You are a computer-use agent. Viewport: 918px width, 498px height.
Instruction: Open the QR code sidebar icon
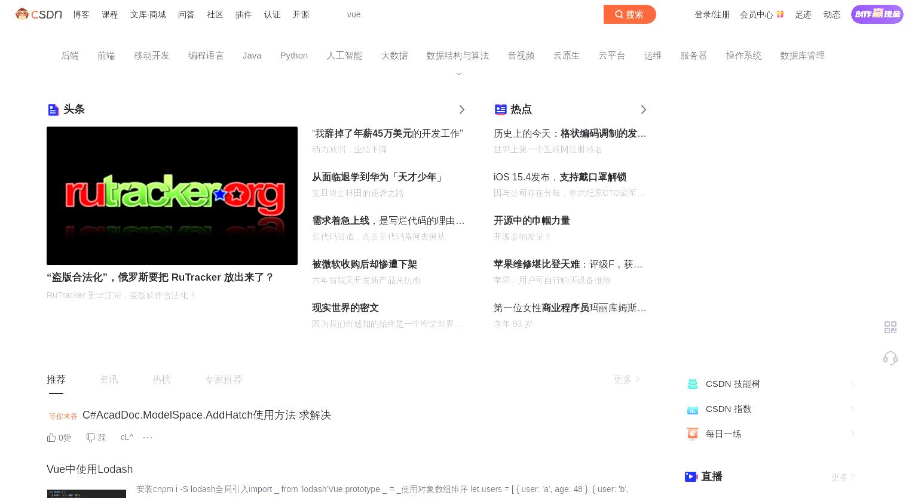tap(891, 327)
